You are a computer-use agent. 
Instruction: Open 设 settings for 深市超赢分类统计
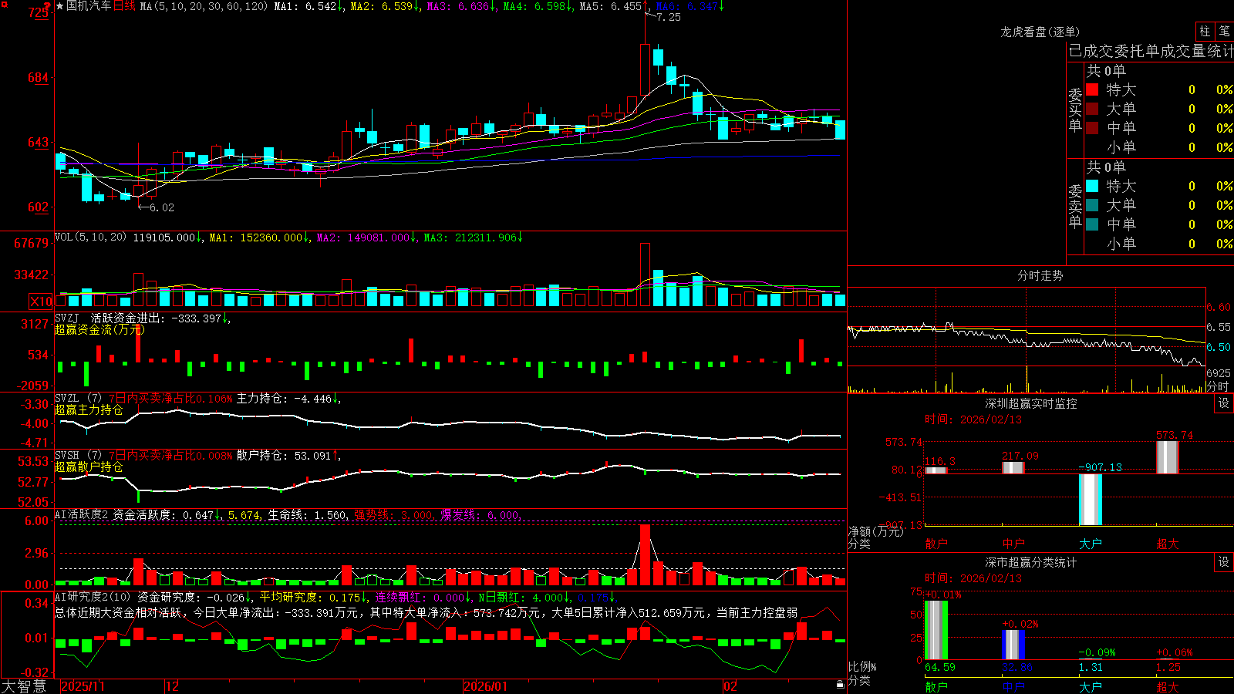coord(1223,562)
